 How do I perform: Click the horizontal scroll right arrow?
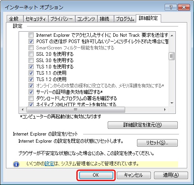[x=165, y=109]
